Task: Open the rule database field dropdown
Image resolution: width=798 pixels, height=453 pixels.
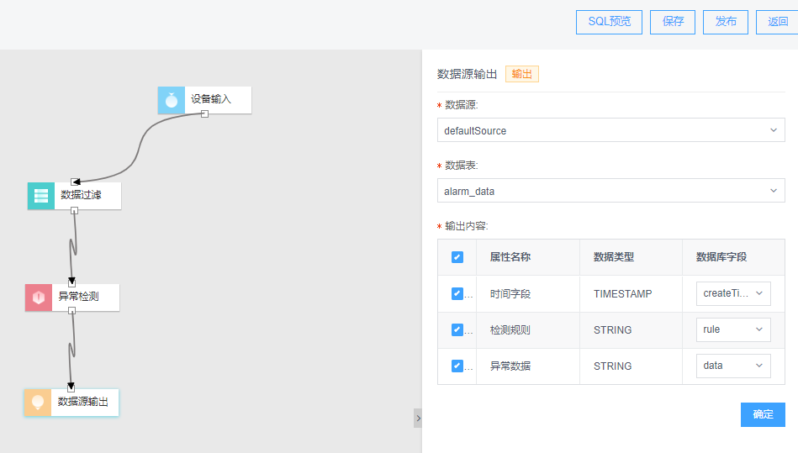Action: (x=733, y=329)
